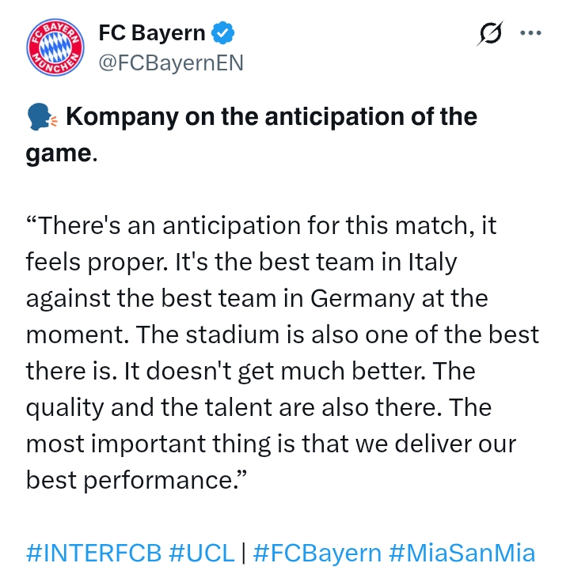Click the pipe separator between hashtags
The width and height of the screenshot is (570, 582).
tap(244, 552)
